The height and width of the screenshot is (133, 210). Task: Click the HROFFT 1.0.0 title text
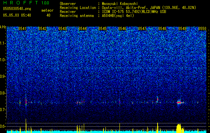[26, 3]
